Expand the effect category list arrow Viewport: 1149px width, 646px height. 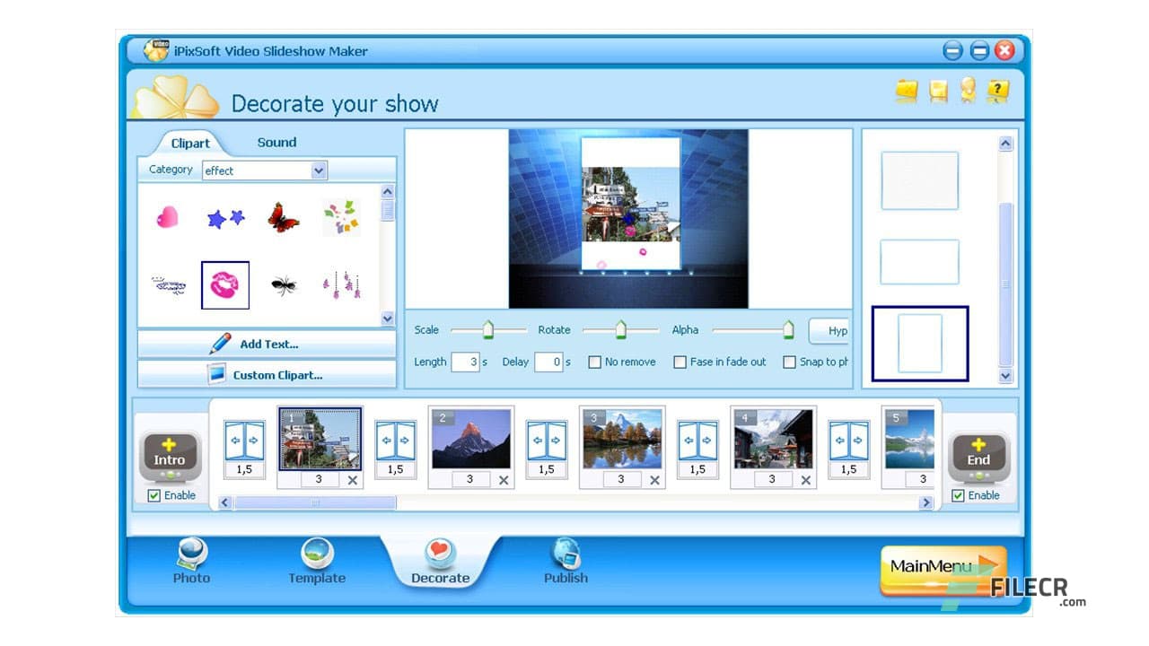click(x=319, y=170)
